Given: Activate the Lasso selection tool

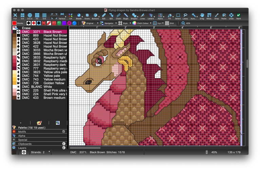Looking at the screenshot, I should (185, 16).
